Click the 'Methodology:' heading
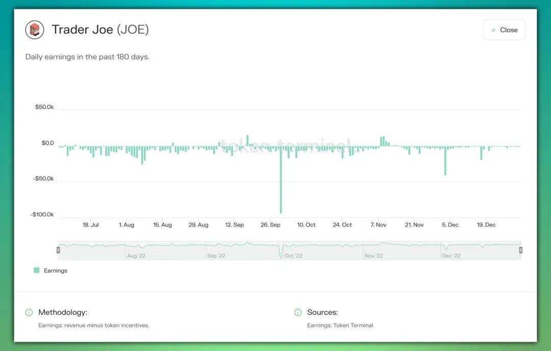 63,312
